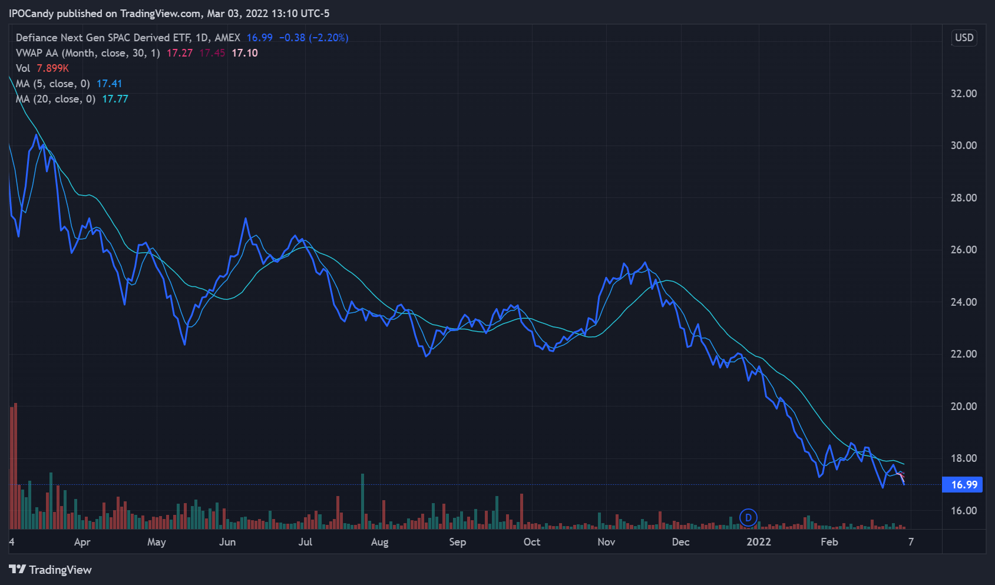Screen dimensions: 995x585
Task: Click the Oct label on time axis
Action: tap(531, 542)
